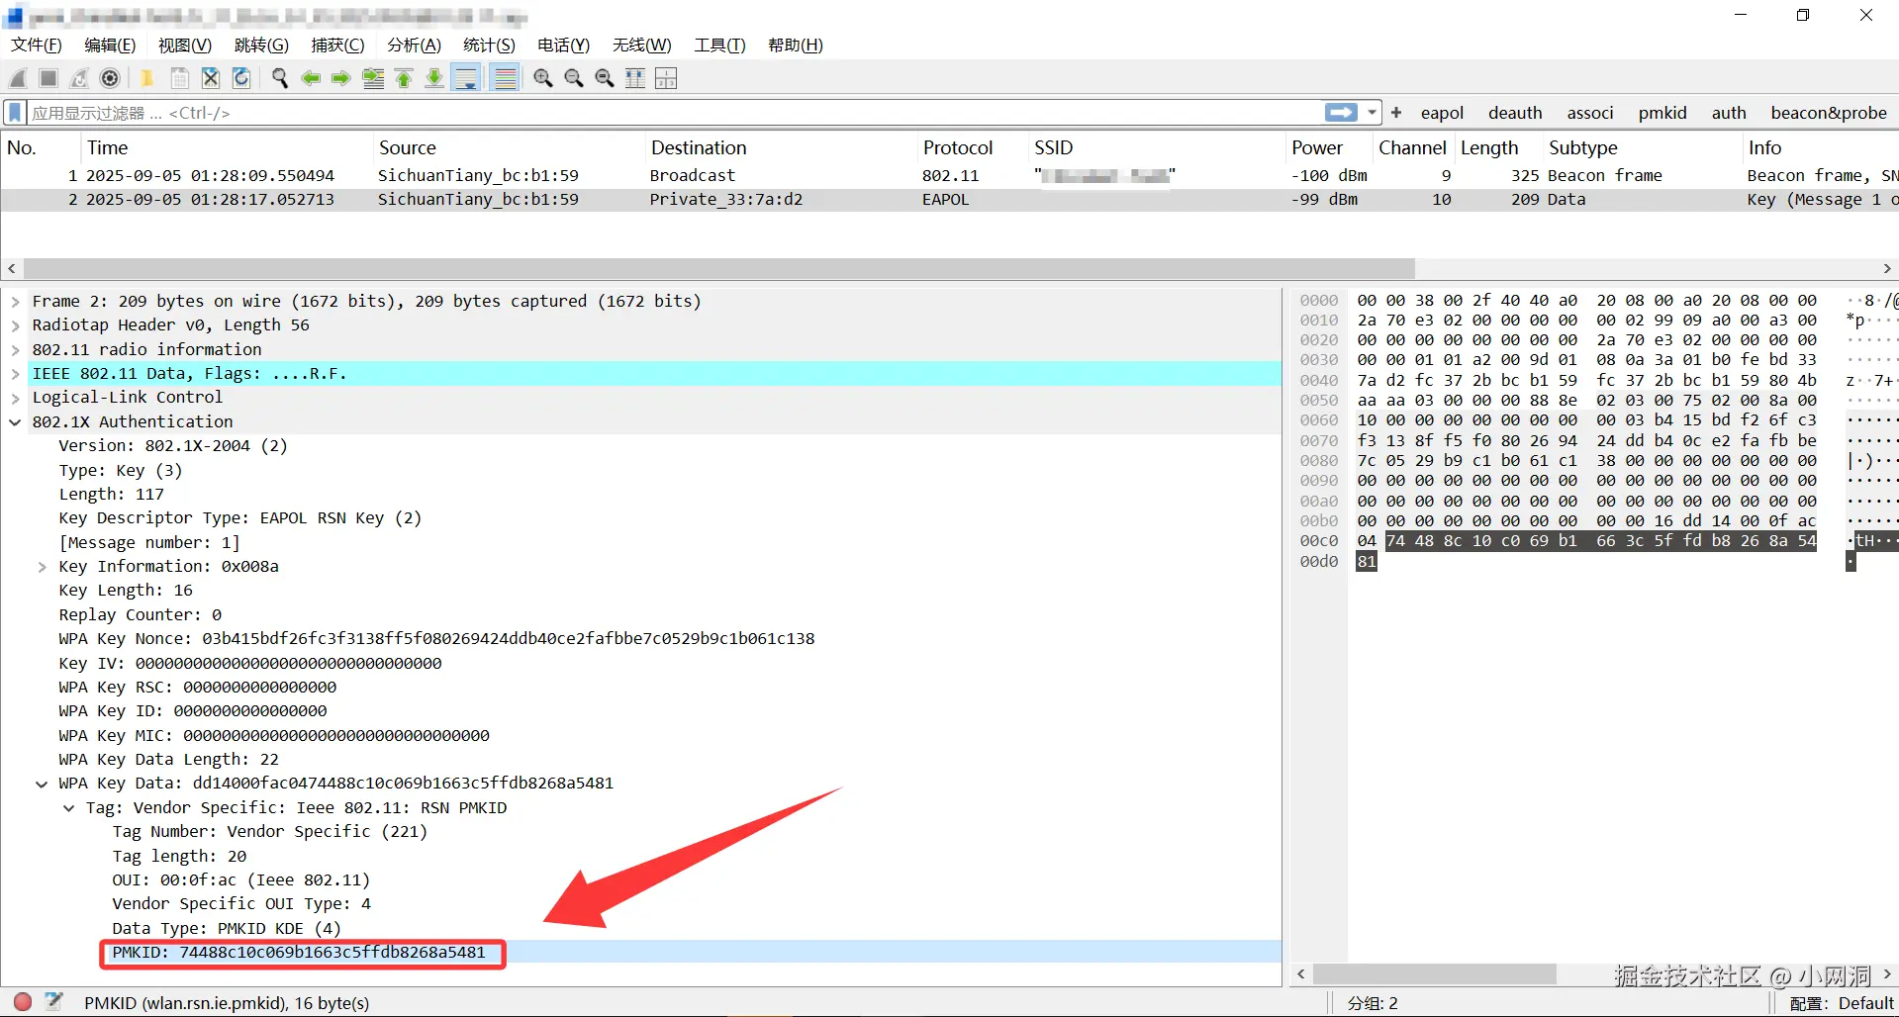Apply the eapol filter button
Image resolution: width=1899 pixels, height=1017 pixels.
coord(1442,113)
